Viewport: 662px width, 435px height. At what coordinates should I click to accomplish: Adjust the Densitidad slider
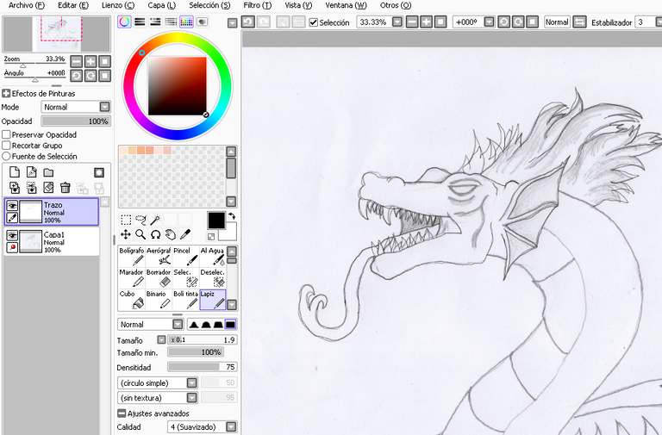click(203, 367)
